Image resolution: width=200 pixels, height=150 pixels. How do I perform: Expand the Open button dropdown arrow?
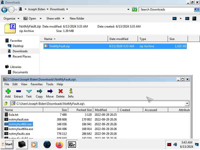click(x=40, y=18)
